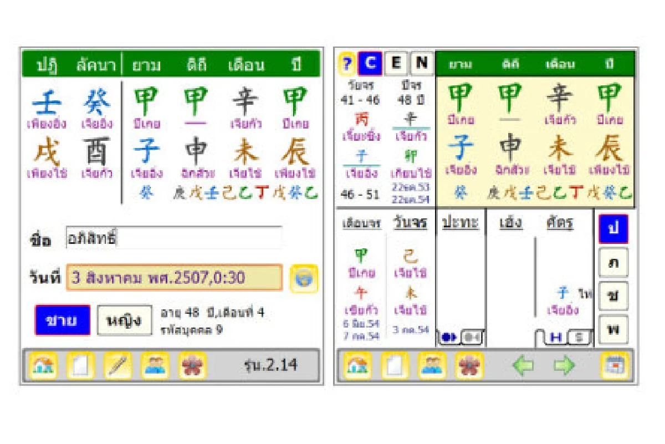Viewport: 665px width, 444px height.
Task: Go forward with the green right arrow
Action: pyautogui.click(x=564, y=366)
